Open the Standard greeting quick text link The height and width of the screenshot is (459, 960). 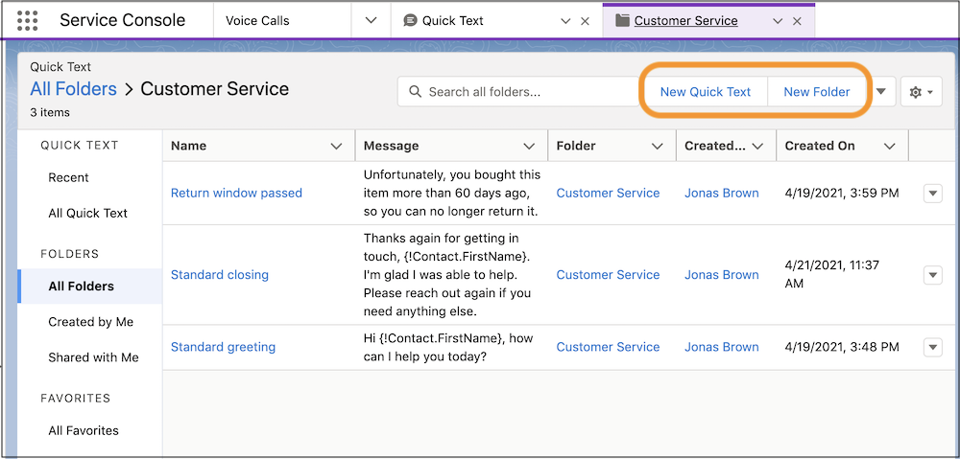(223, 347)
